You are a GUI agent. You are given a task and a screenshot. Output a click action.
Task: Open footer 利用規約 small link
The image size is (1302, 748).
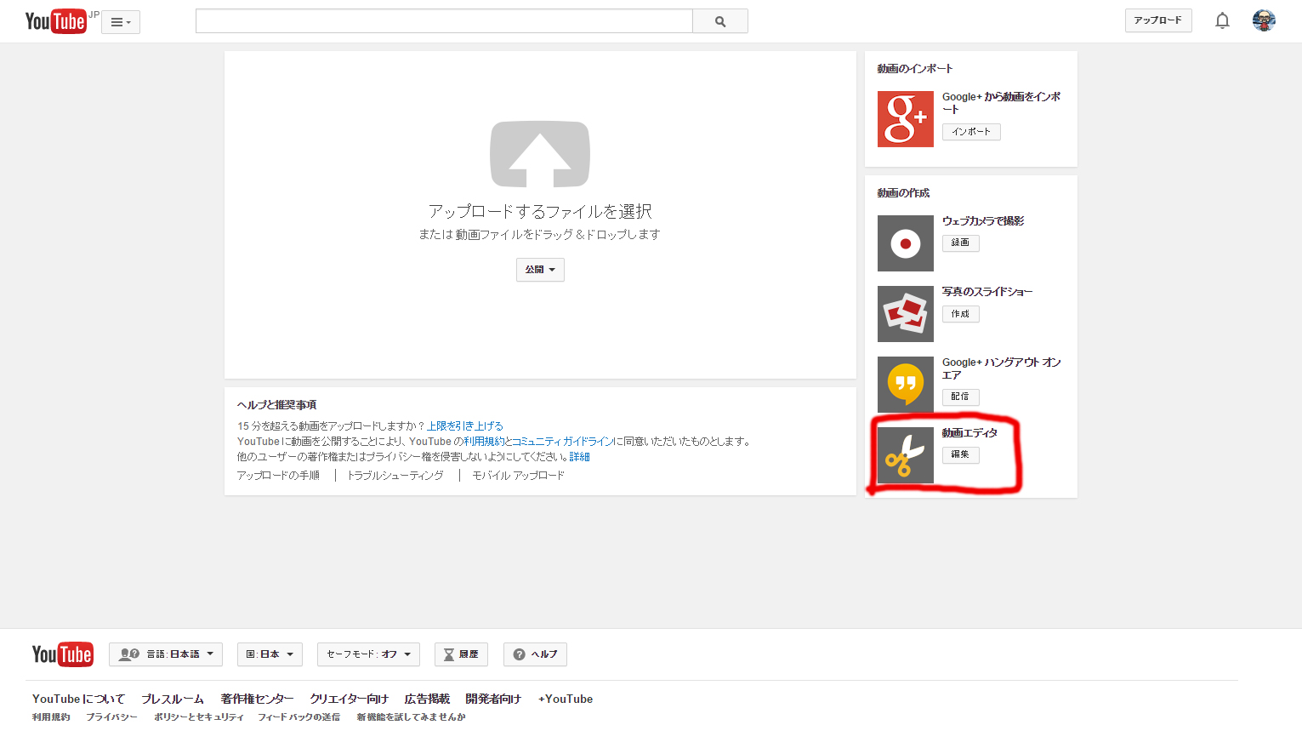[51, 717]
